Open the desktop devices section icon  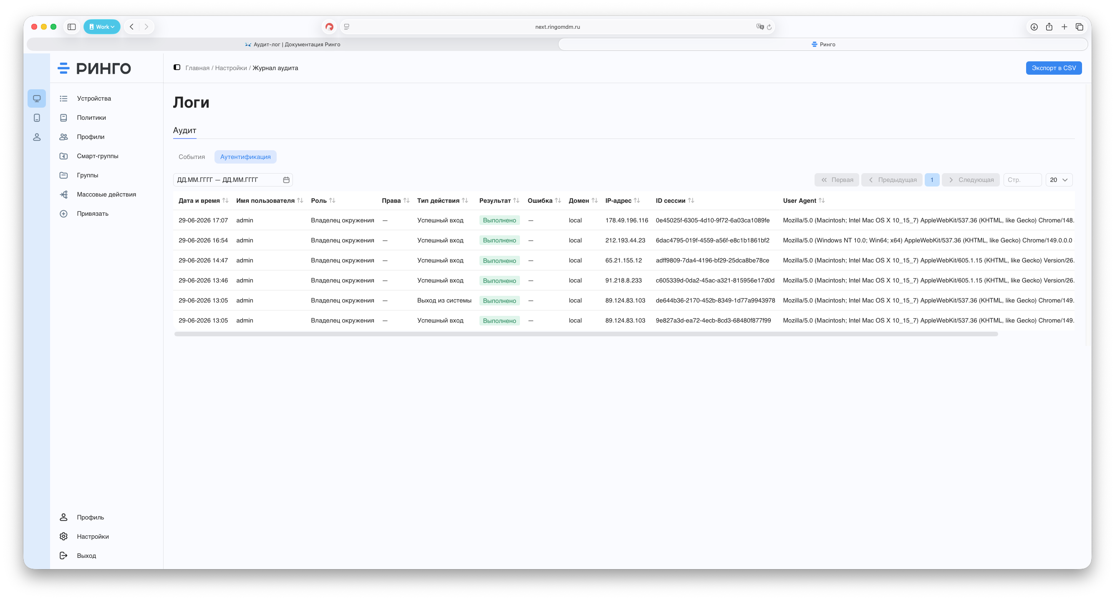tap(37, 99)
